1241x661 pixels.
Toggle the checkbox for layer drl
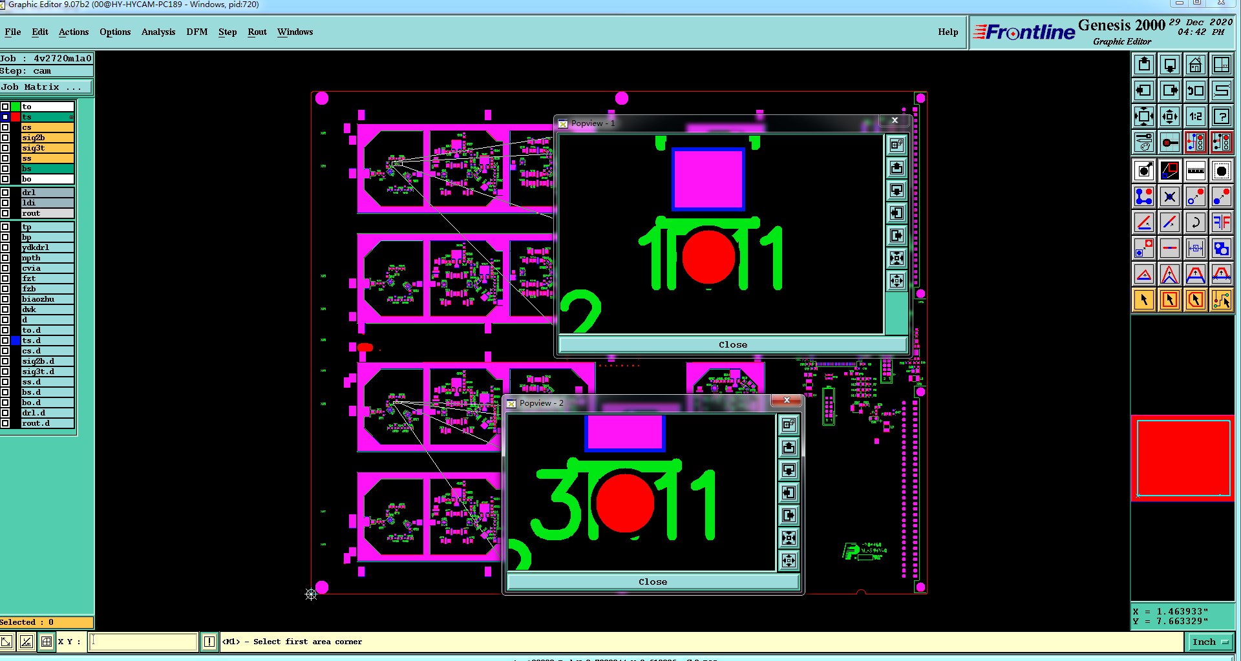tap(5, 193)
